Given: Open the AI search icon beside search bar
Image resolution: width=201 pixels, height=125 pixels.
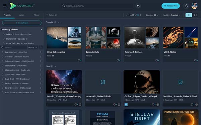Looking at the screenshot, I should click(138, 6).
